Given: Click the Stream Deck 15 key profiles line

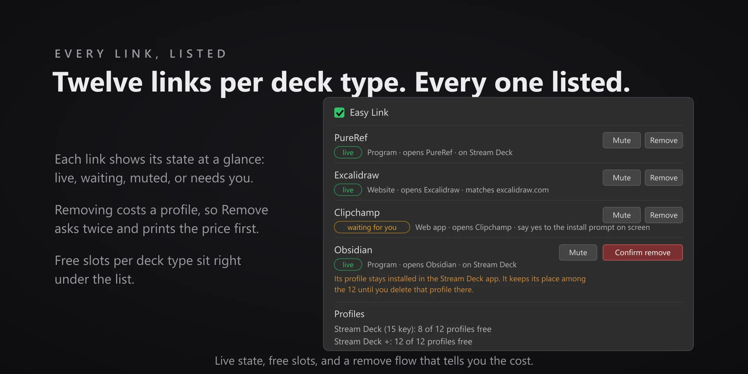Looking at the screenshot, I should [x=413, y=329].
